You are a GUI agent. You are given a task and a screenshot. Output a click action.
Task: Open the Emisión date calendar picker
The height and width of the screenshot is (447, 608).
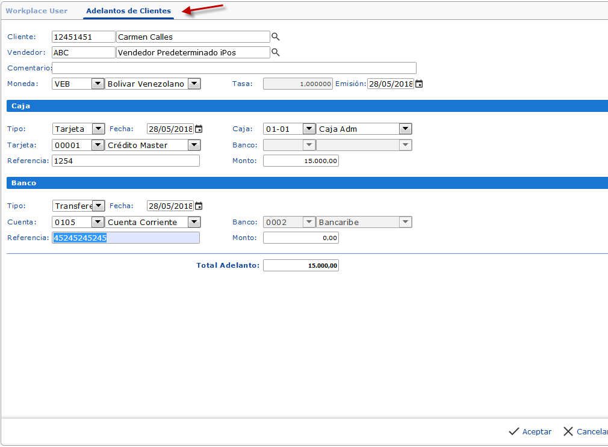pos(419,84)
